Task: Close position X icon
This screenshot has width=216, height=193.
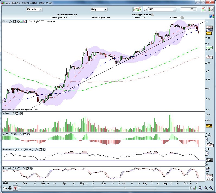Action: (183, 17)
